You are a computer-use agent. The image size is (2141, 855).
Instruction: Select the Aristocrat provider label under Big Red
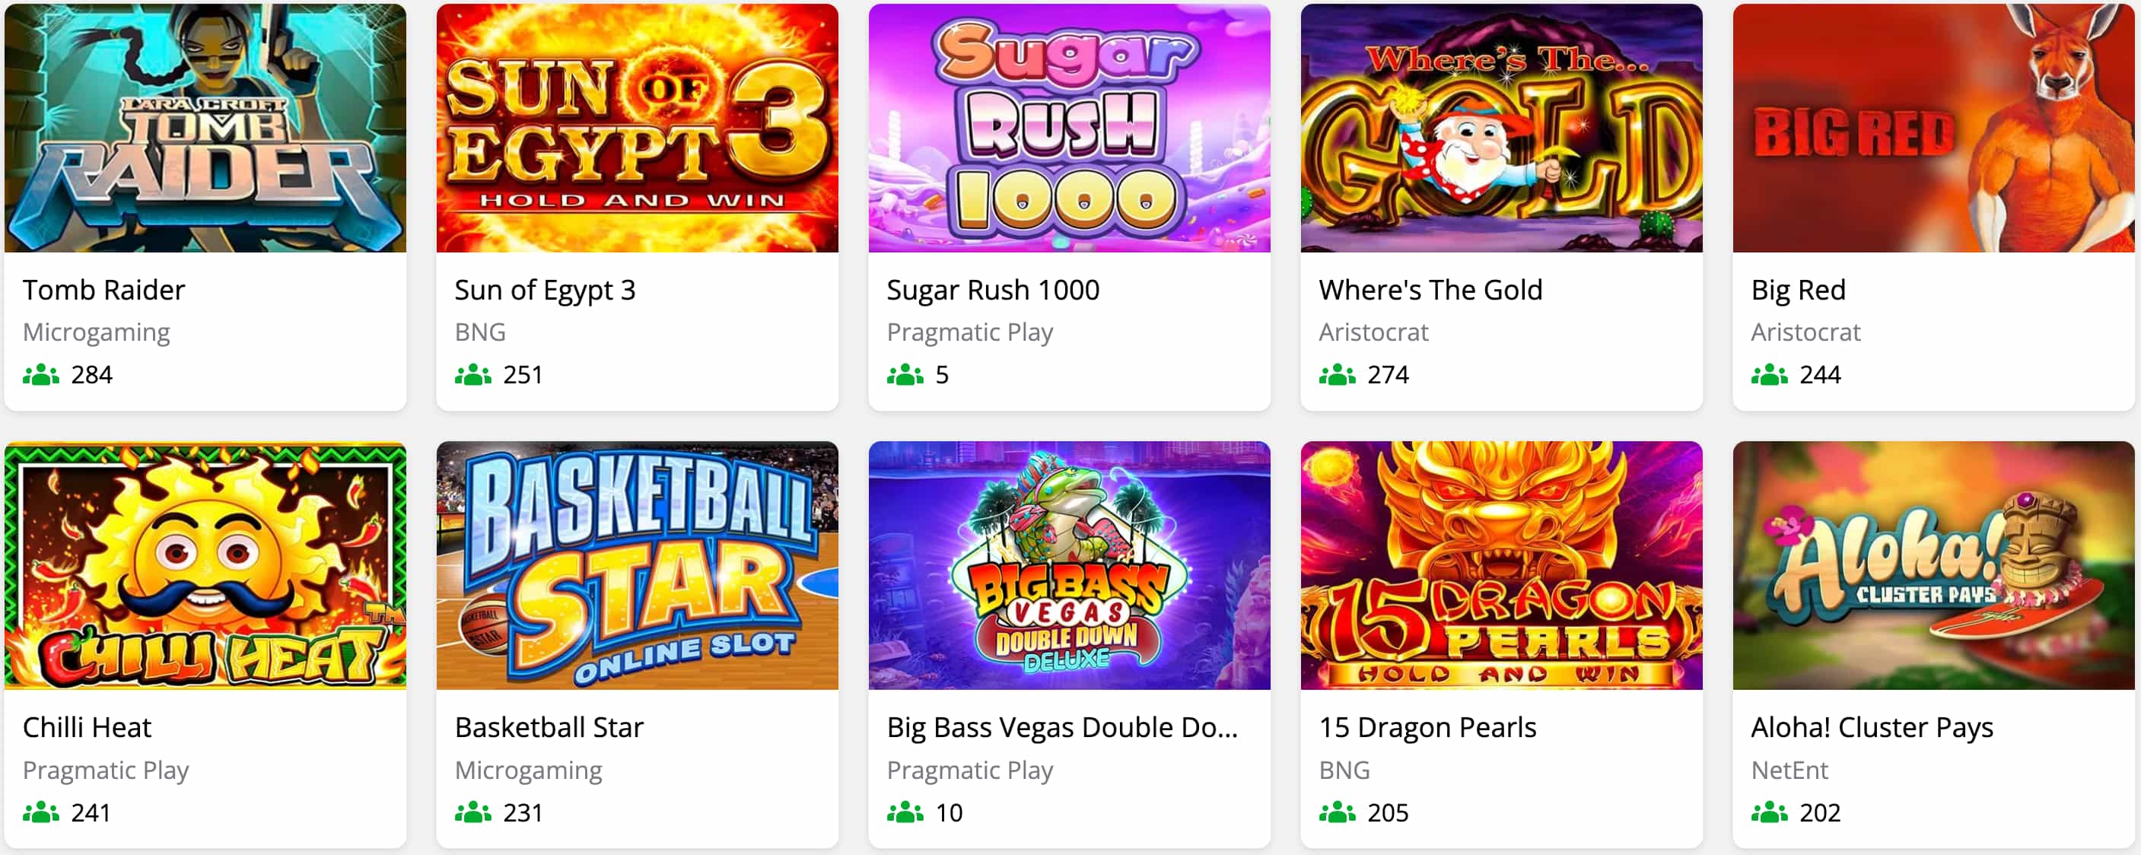click(x=1805, y=332)
